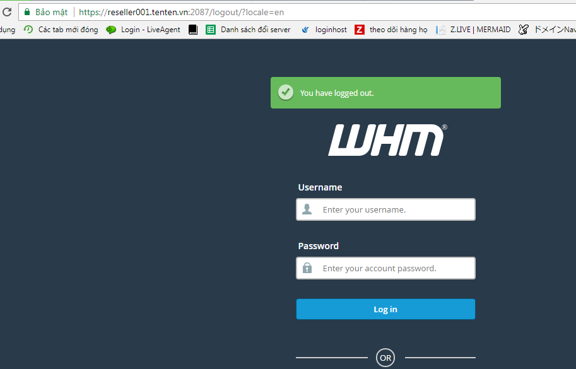Click the 'Bảo mật' security label
576x369 pixels.
(52, 12)
